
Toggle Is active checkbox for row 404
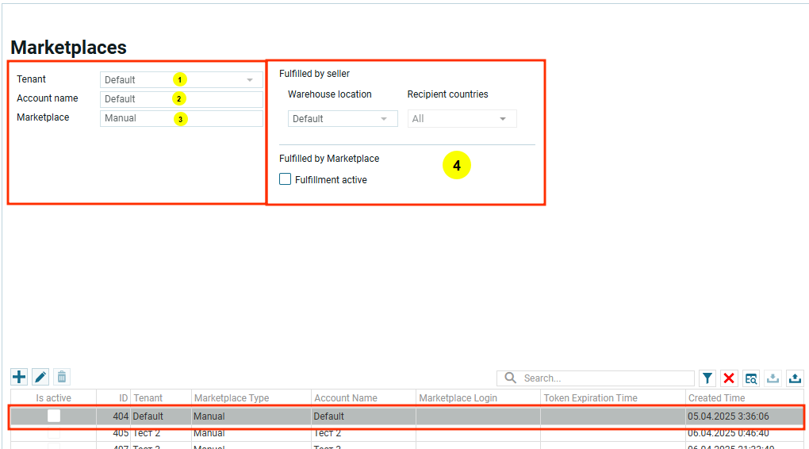pyautogui.click(x=53, y=416)
